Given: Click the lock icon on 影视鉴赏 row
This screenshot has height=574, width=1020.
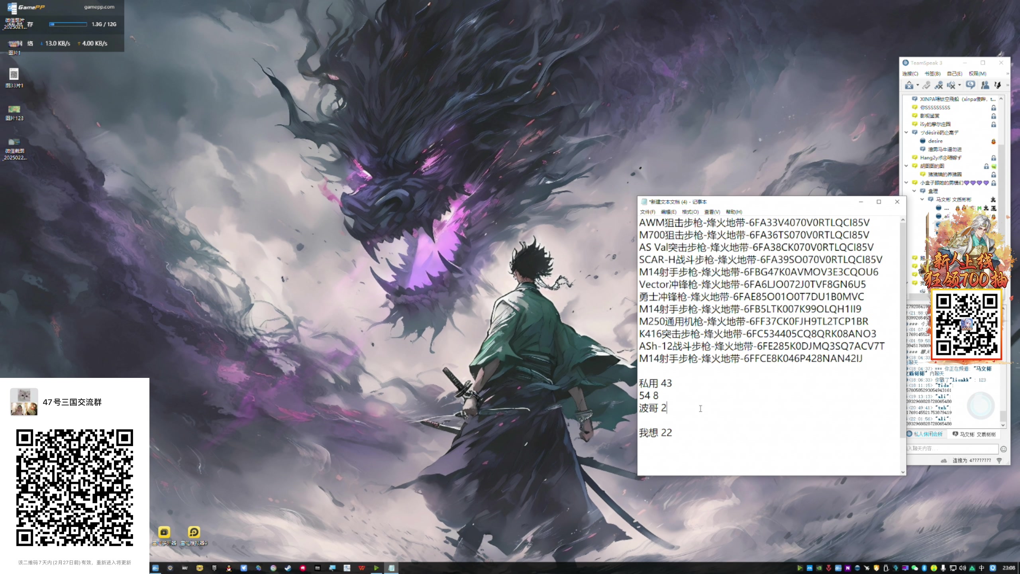Looking at the screenshot, I should [x=993, y=116].
